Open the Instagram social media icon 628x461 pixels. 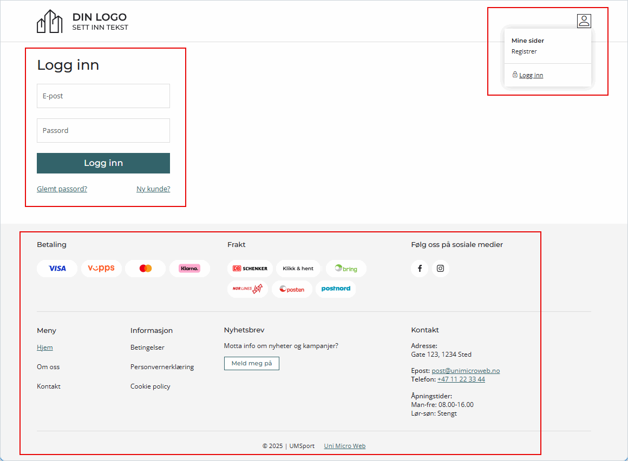click(x=440, y=269)
